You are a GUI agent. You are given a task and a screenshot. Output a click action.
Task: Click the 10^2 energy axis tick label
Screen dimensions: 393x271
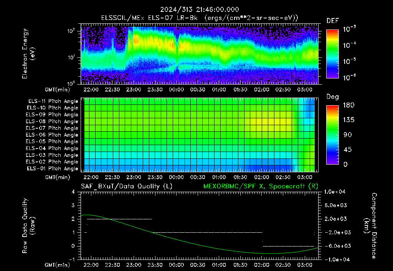pos(71,31)
